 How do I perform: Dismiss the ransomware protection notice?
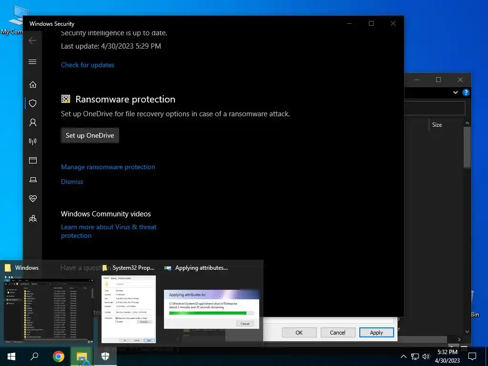72,182
